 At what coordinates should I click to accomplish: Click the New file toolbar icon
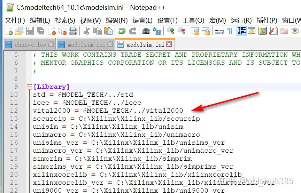point(9,31)
